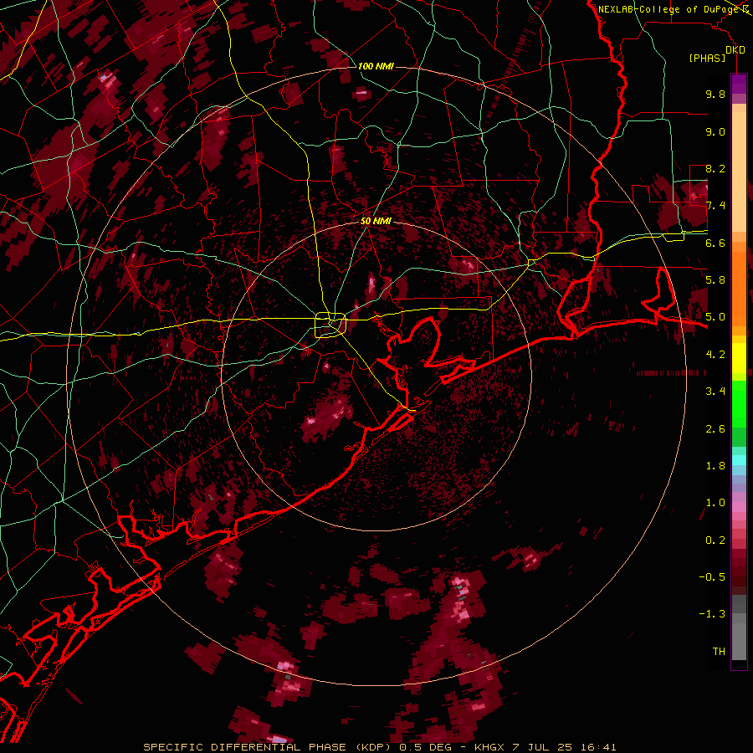Click the 1.0 legend value
This screenshot has width=753, height=753.
tap(715, 503)
